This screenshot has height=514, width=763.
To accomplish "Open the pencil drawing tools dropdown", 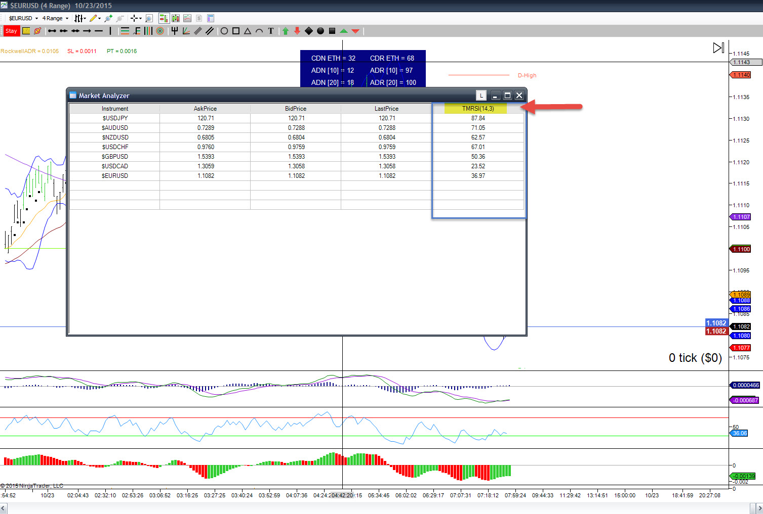I will [x=95, y=18].
